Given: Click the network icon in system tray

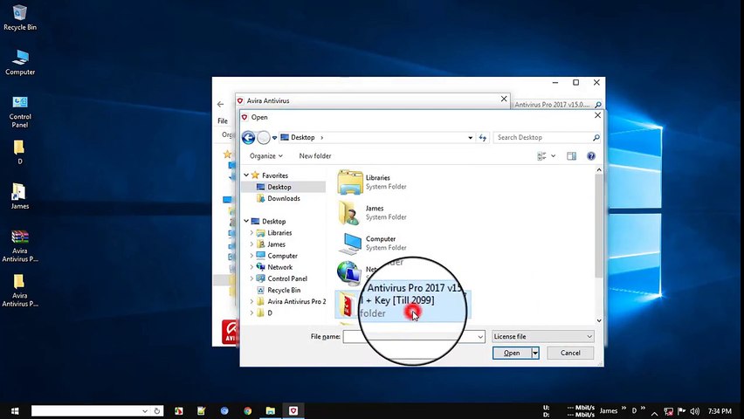Looking at the screenshot, I should click(669, 411).
